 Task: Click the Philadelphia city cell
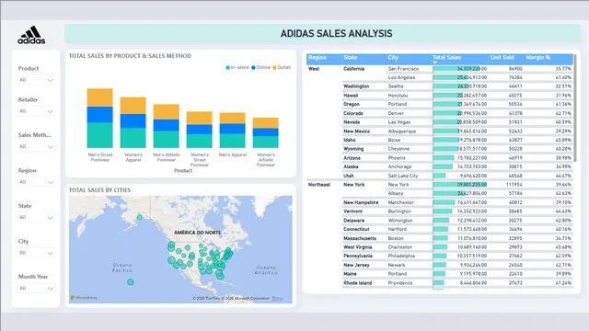pos(401,256)
